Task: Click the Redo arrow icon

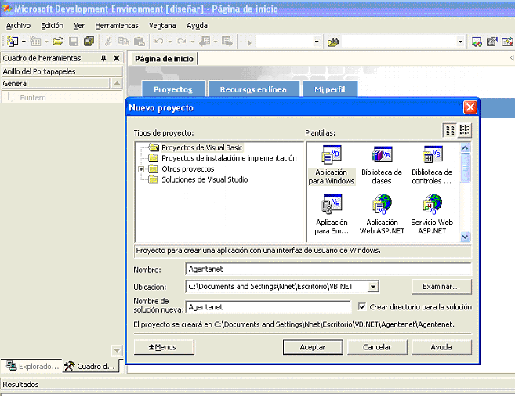Action: pyautogui.click(x=182, y=42)
